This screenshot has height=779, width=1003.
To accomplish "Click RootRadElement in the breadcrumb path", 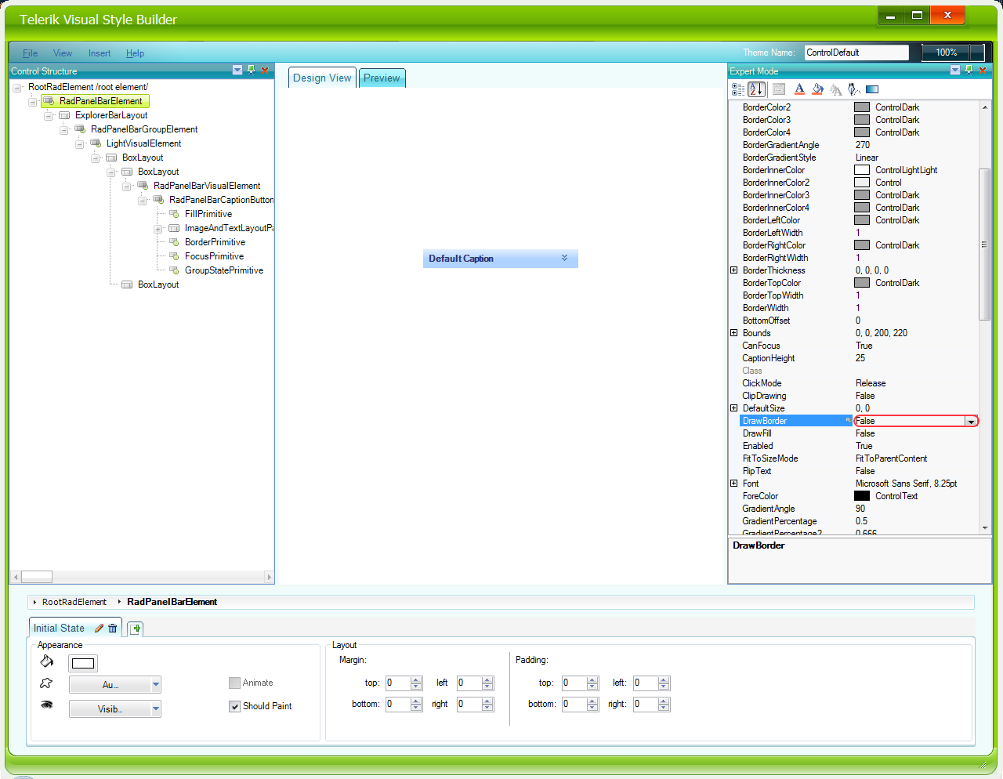I will [74, 602].
